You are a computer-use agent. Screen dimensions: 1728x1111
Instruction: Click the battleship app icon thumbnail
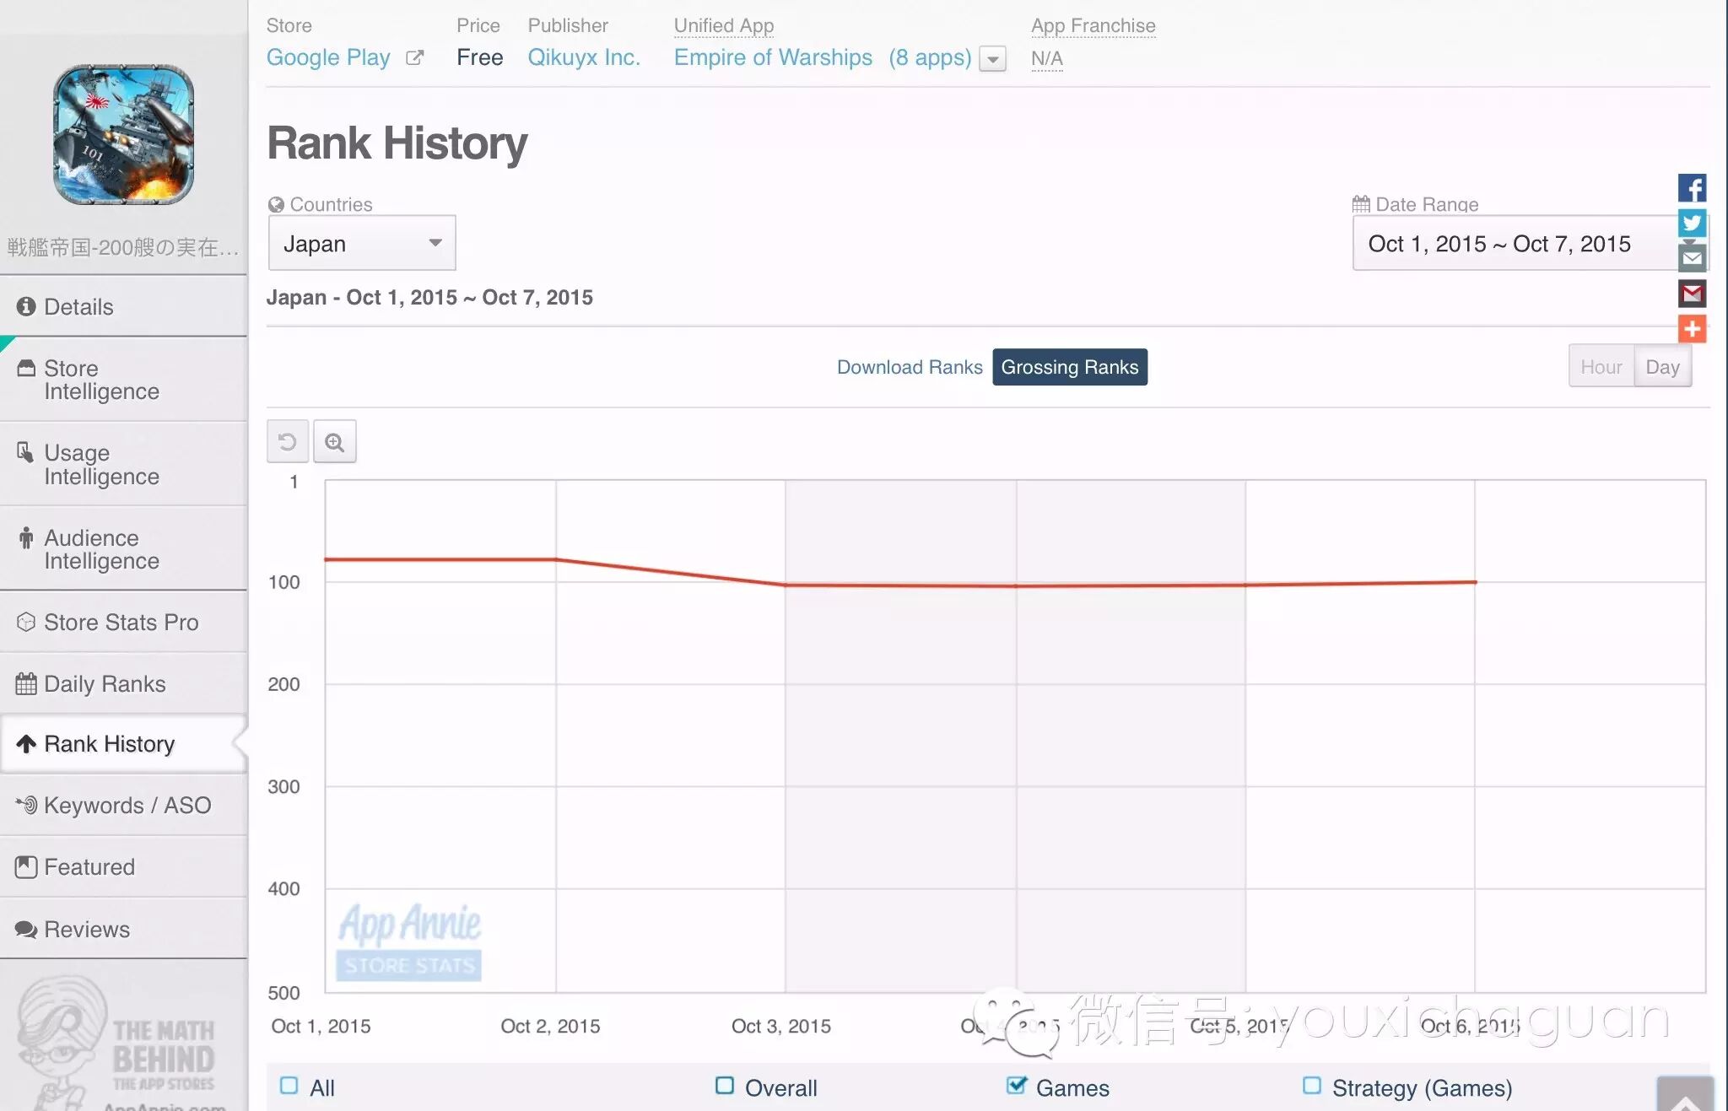[124, 135]
